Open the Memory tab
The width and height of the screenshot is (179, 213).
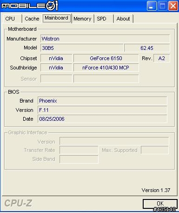pos(82,19)
